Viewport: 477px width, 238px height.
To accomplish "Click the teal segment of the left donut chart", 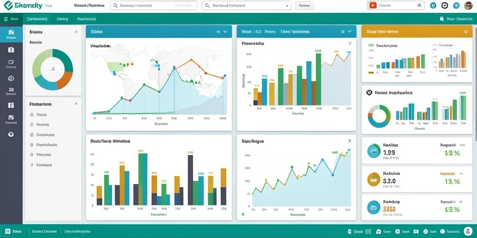I will tap(64, 58).
